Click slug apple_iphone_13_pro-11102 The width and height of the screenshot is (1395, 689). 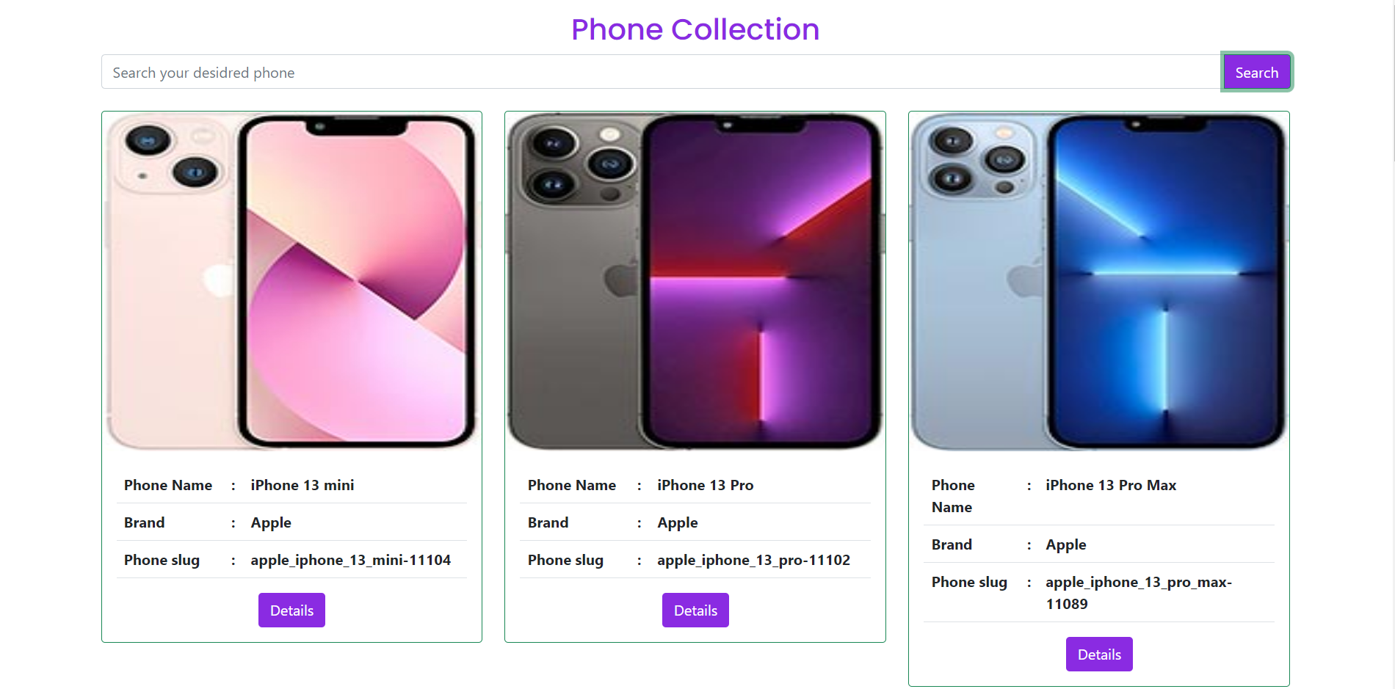point(754,560)
